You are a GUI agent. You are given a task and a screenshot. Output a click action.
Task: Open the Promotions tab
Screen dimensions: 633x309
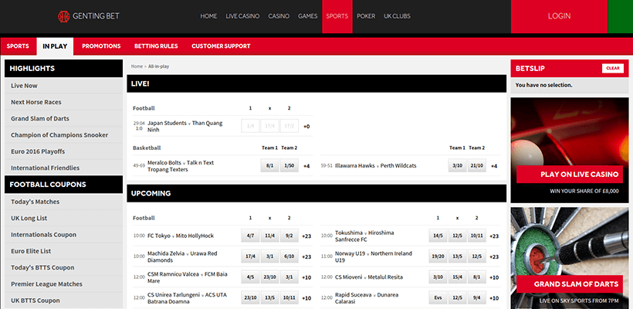coord(101,46)
